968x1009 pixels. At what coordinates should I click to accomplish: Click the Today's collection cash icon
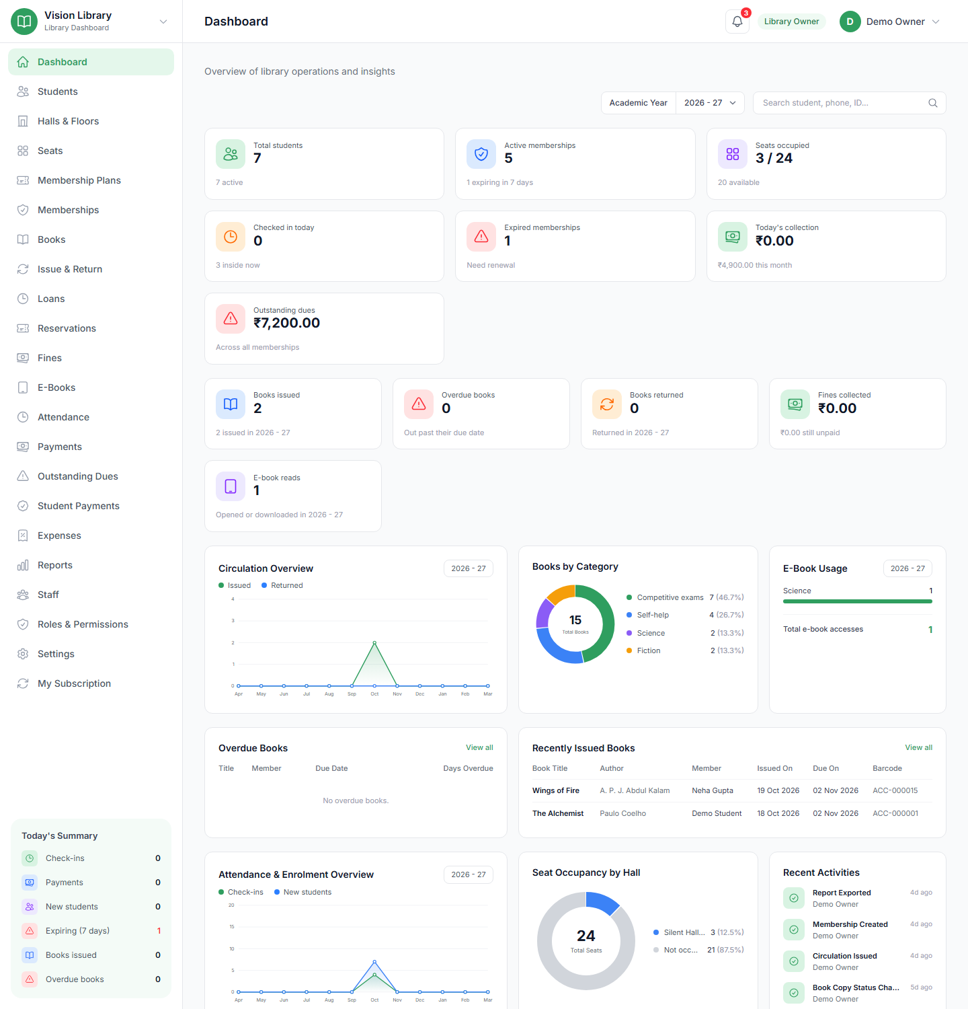[733, 237]
